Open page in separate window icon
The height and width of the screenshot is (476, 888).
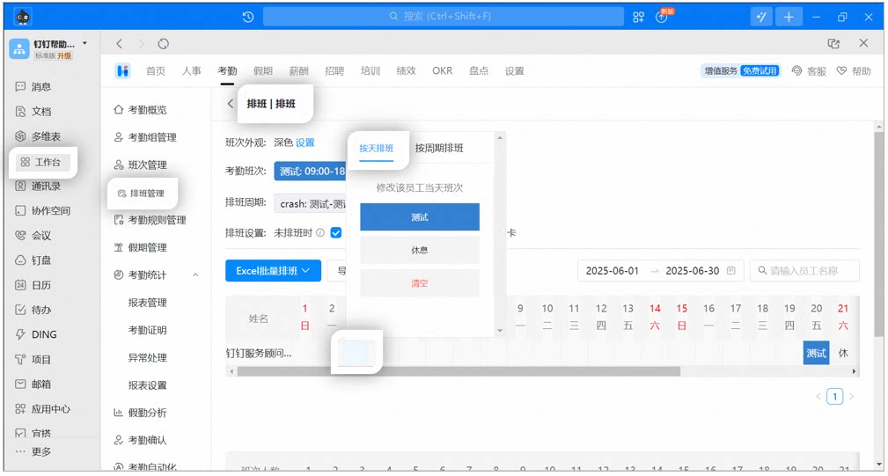833,44
